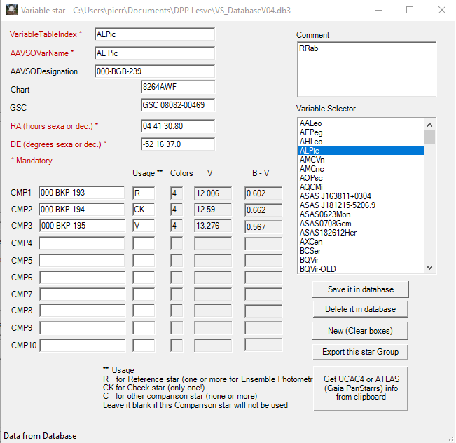Pick AOPsc in Variable Selector
This screenshot has height=443, width=456.
tap(361, 178)
